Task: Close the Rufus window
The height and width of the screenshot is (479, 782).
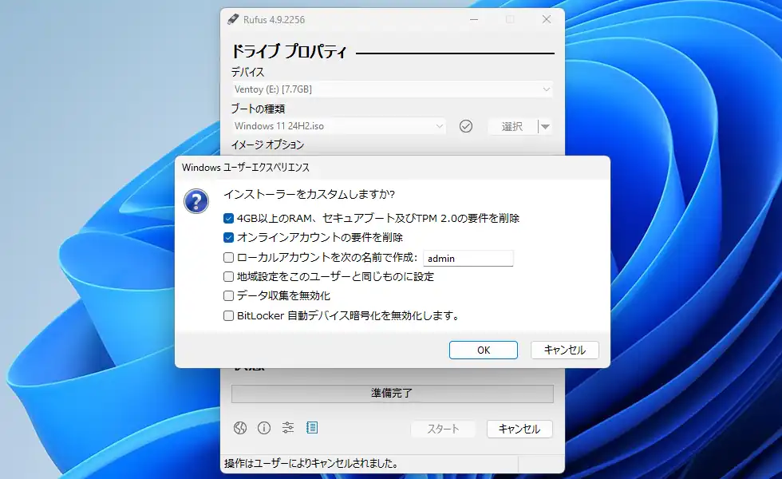Action: click(x=547, y=19)
